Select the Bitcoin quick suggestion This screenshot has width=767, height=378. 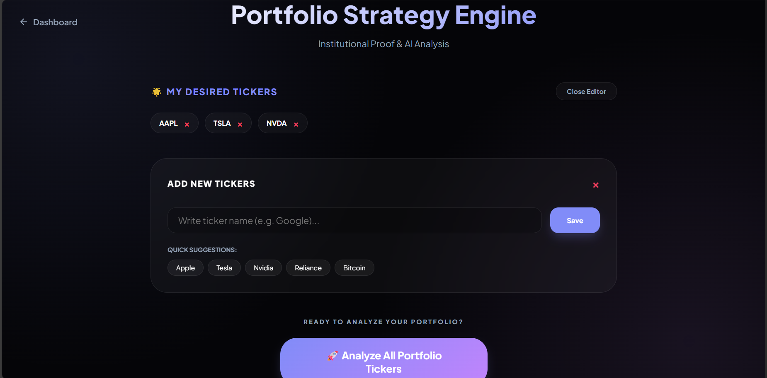coord(354,267)
